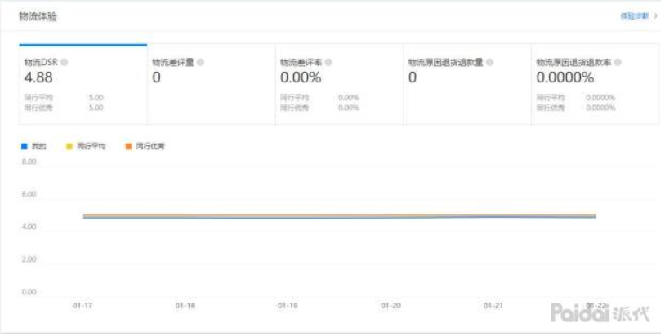Click the info icon beside 物流DSR
665x336 pixels.
pyautogui.click(x=64, y=62)
